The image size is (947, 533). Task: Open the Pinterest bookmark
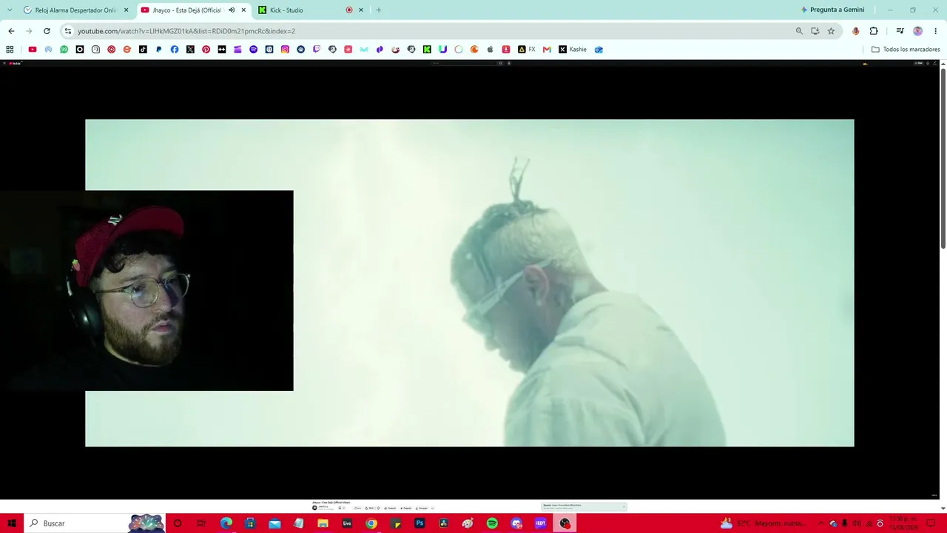pos(206,50)
